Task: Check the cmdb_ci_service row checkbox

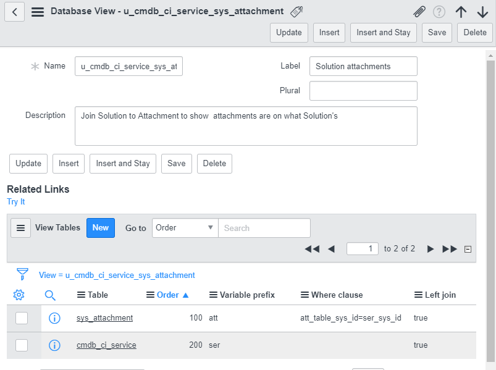Action: (x=22, y=345)
